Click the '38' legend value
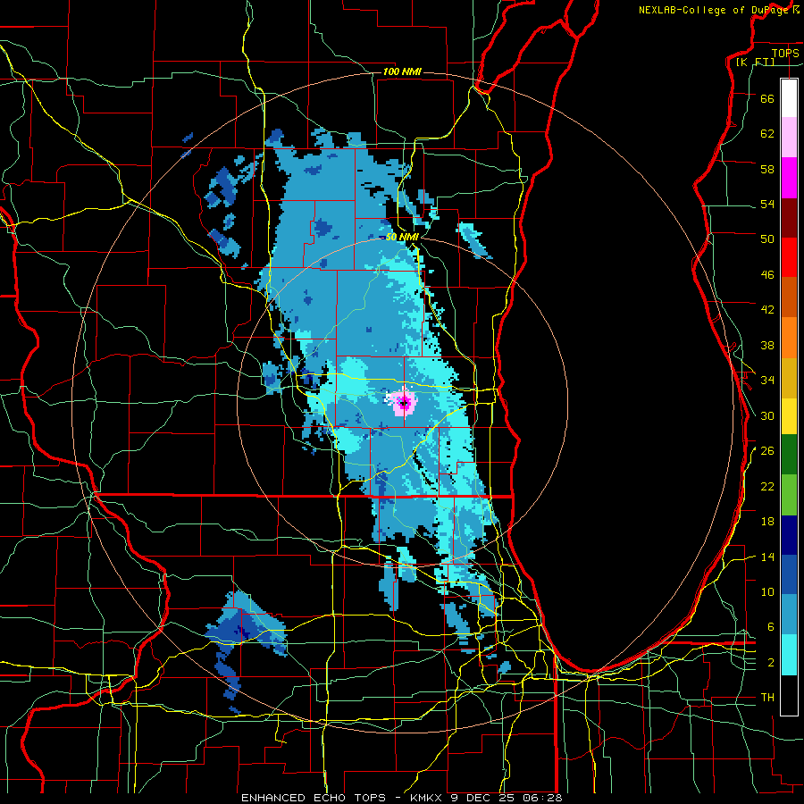 (x=767, y=345)
